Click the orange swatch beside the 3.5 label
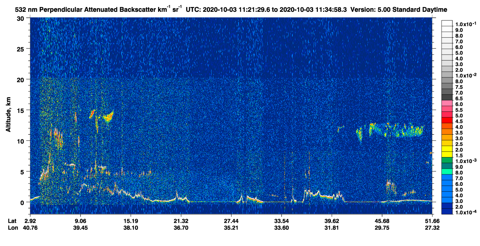480x246 pixels. 447,132
